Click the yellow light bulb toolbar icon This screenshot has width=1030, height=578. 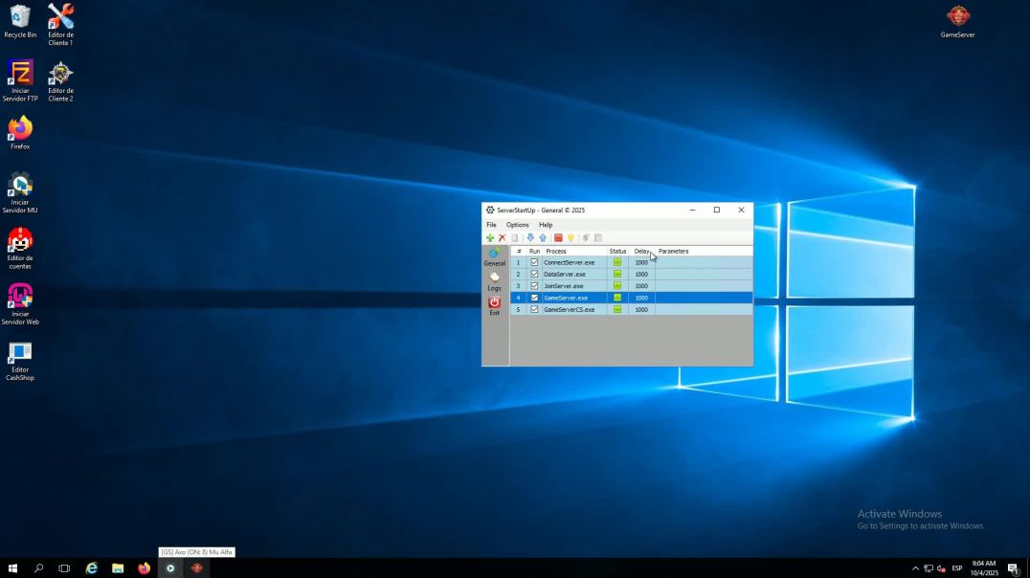(571, 238)
